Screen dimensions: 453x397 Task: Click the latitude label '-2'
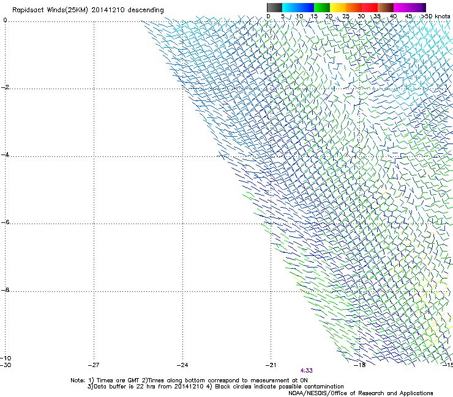click(x=5, y=87)
